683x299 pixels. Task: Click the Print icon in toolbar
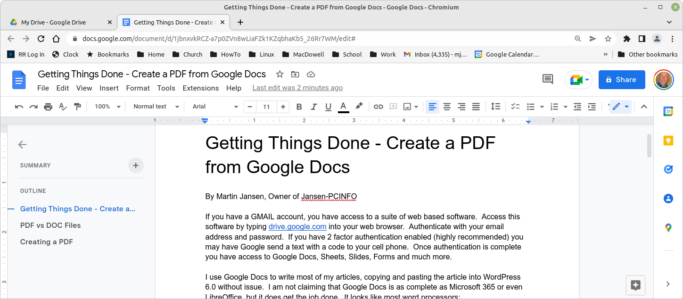click(x=48, y=107)
